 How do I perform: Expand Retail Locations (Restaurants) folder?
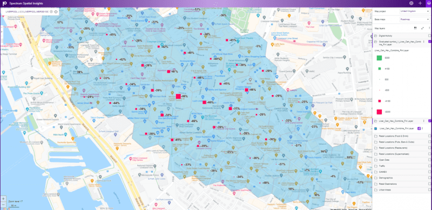[376, 148]
